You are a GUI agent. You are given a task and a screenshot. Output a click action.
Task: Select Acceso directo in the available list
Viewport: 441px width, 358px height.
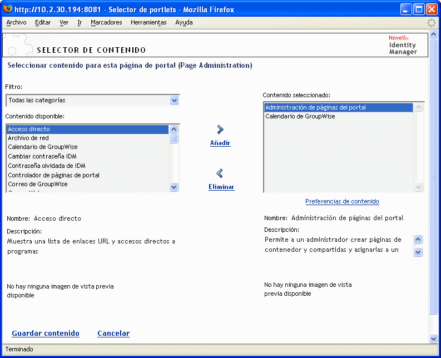pos(87,129)
